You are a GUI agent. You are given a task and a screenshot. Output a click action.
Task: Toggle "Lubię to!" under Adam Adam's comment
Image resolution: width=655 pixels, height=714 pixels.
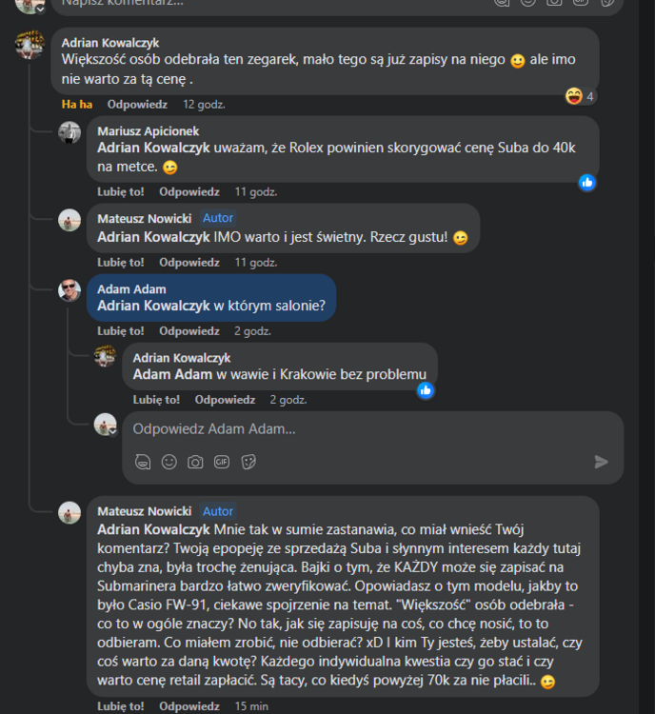121,330
